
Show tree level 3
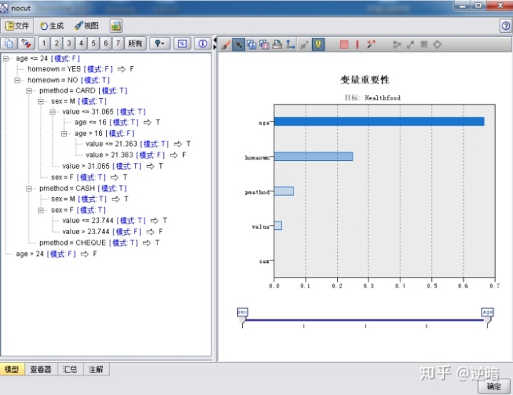coord(68,43)
